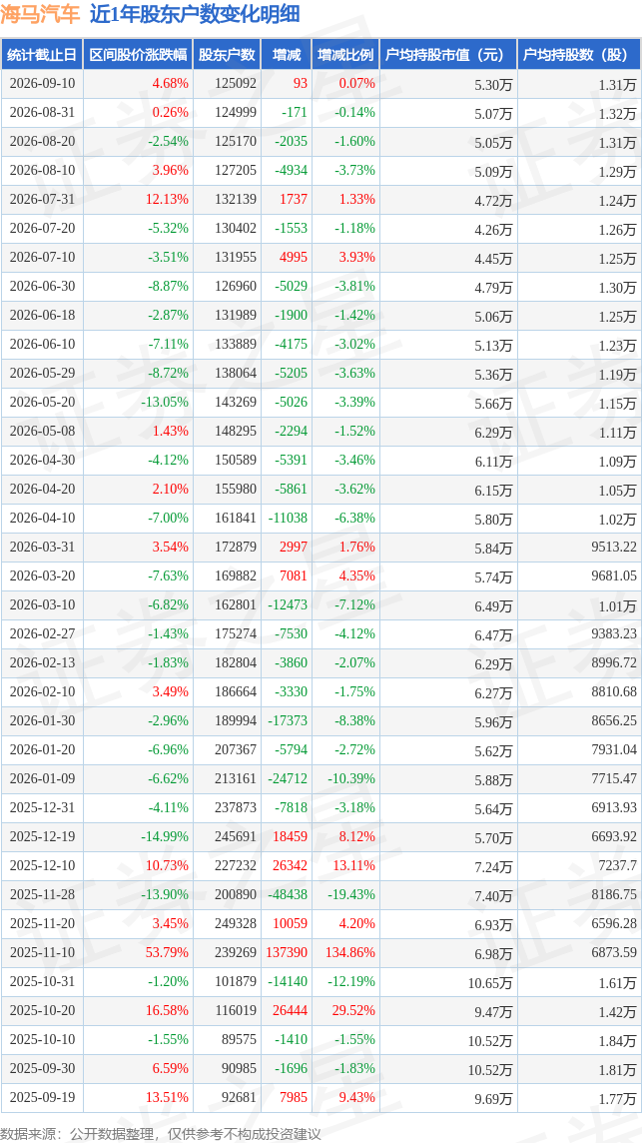Click the 9513.22 average shares cell
The image size is (642, 1143).
pyautogui.click(x=611, y=548)
